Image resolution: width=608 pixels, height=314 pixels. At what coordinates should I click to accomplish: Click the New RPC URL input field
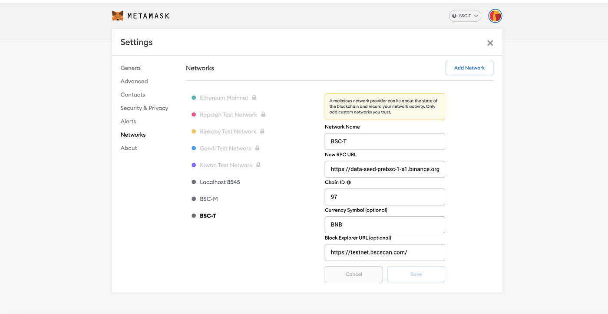tap(385, 169)
